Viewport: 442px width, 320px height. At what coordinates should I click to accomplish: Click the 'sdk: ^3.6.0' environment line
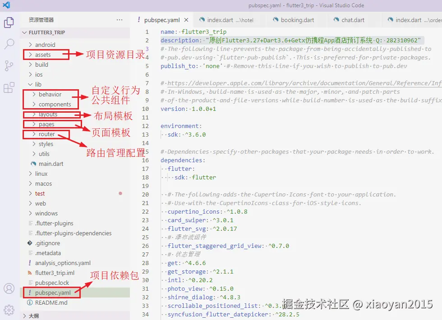(x=187, y=134)
